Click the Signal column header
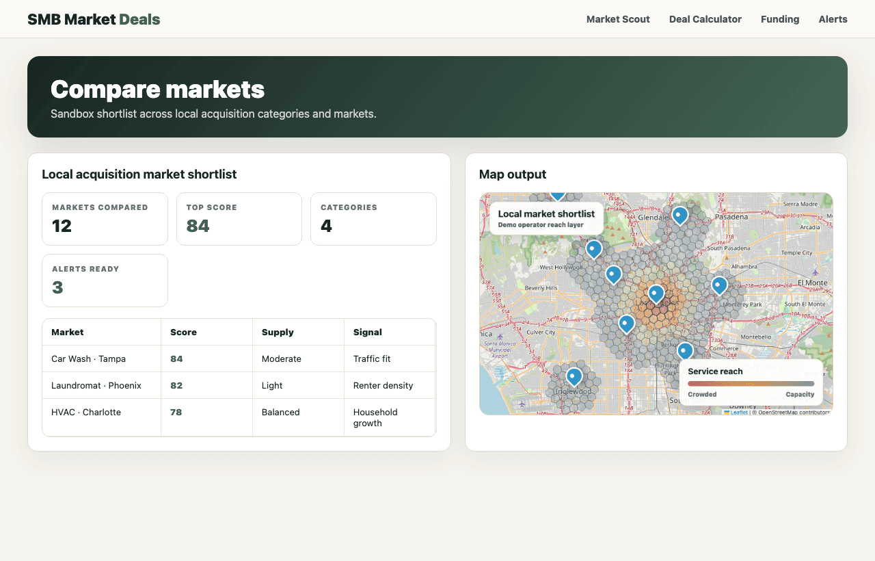Image resolution: width=875 pixels, height=561 pixels. coord(390,332)
